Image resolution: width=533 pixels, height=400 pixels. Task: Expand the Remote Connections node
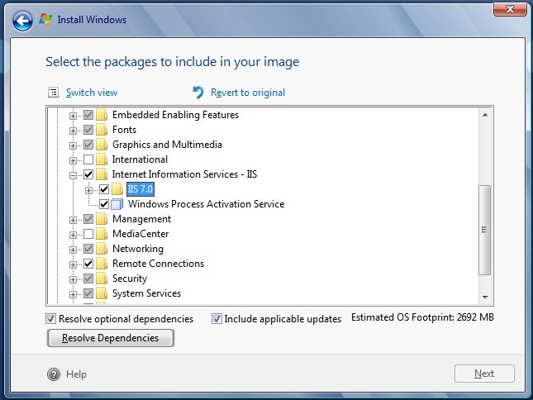(x=73, y=264)
